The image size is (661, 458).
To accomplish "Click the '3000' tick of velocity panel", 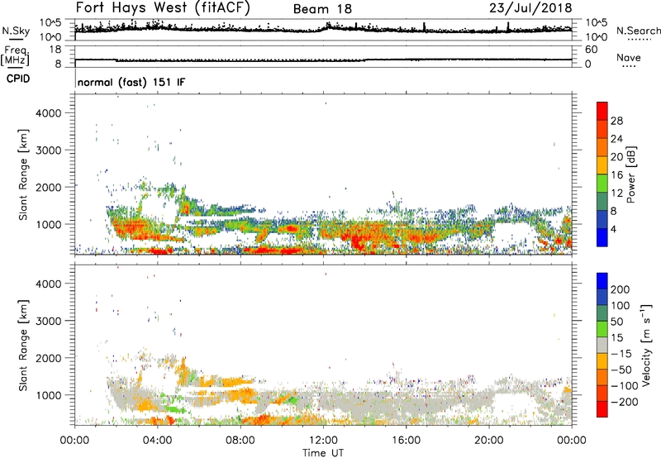I will pos(48,321).
